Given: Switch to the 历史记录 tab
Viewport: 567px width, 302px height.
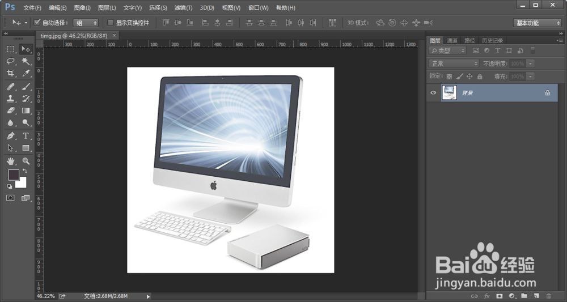Looking at the screenshot, I should click(492, 40).
